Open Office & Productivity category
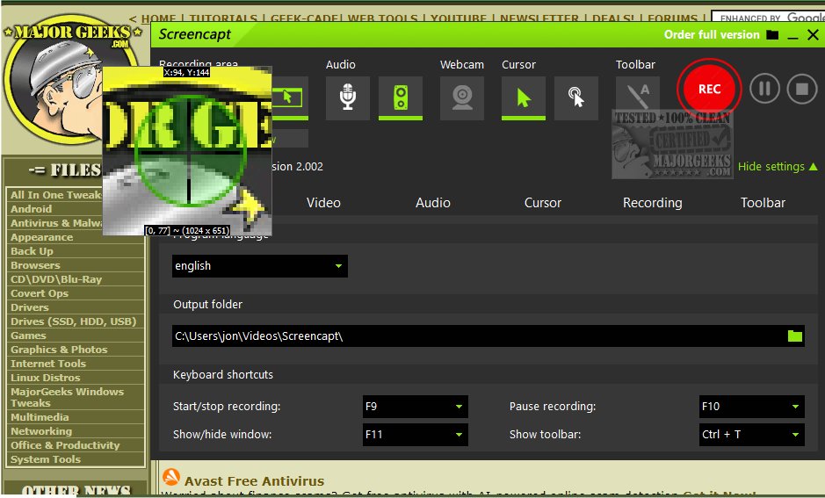Image resolution: width=825 pixels, height=498 pixels. (65, 445)
